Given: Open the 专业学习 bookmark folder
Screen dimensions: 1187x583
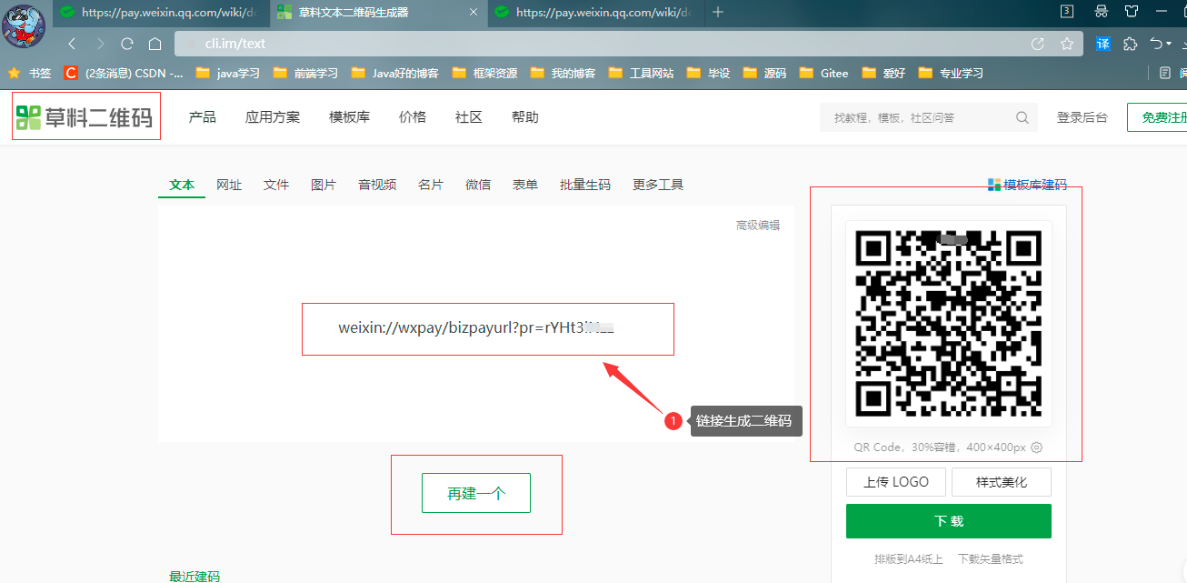Looking at the screenshot, I should 952,73.
